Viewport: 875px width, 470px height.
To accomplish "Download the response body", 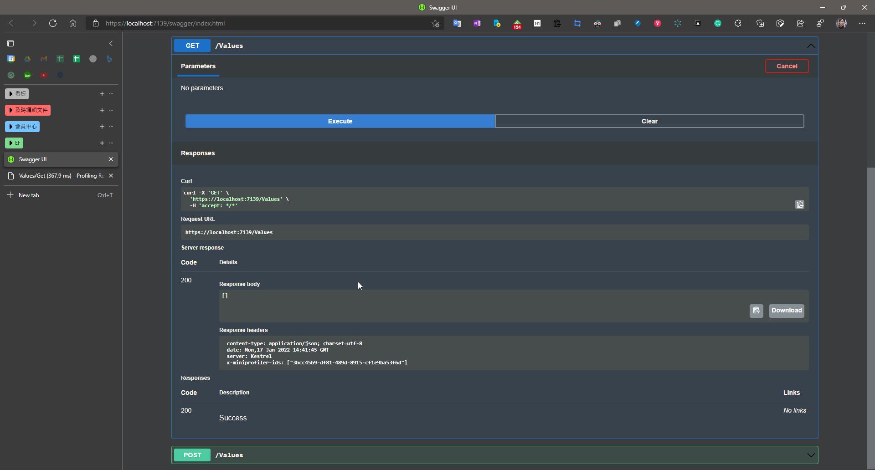I will tap(787, 311).
